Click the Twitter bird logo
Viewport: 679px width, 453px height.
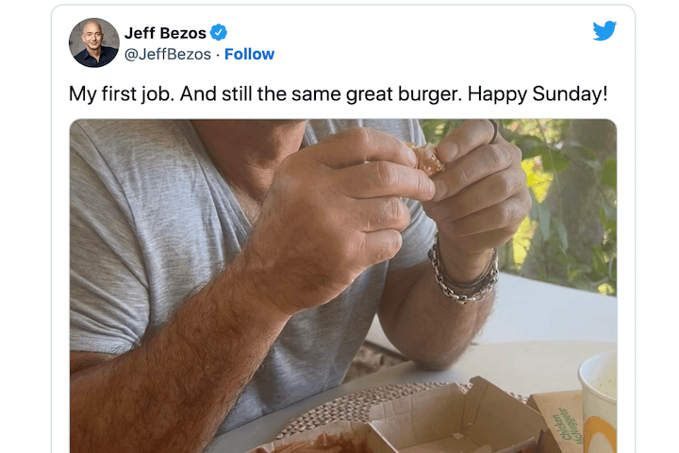coord(604,31)
